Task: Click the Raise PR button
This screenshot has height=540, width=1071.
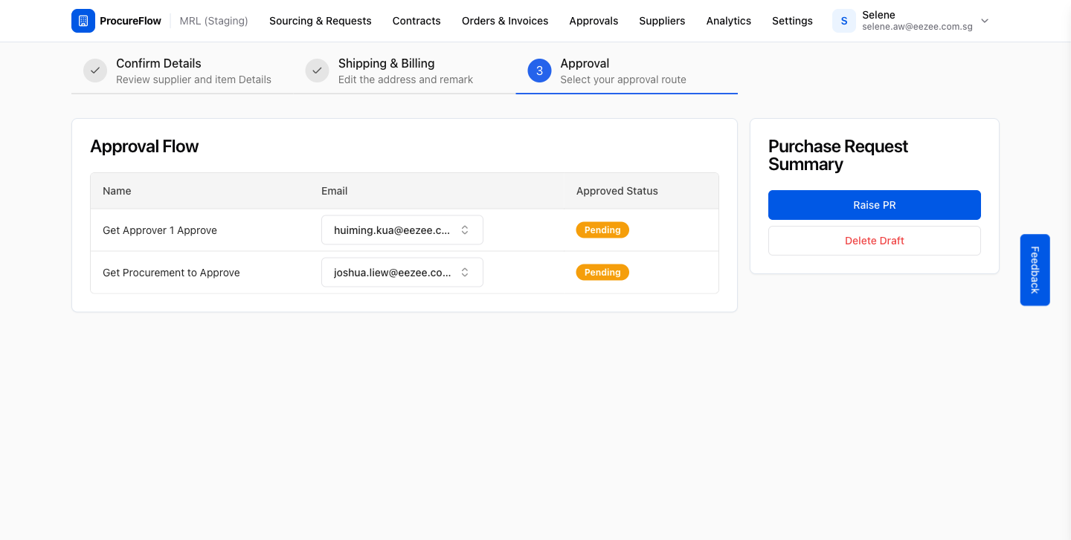Action: click(875, 205)
